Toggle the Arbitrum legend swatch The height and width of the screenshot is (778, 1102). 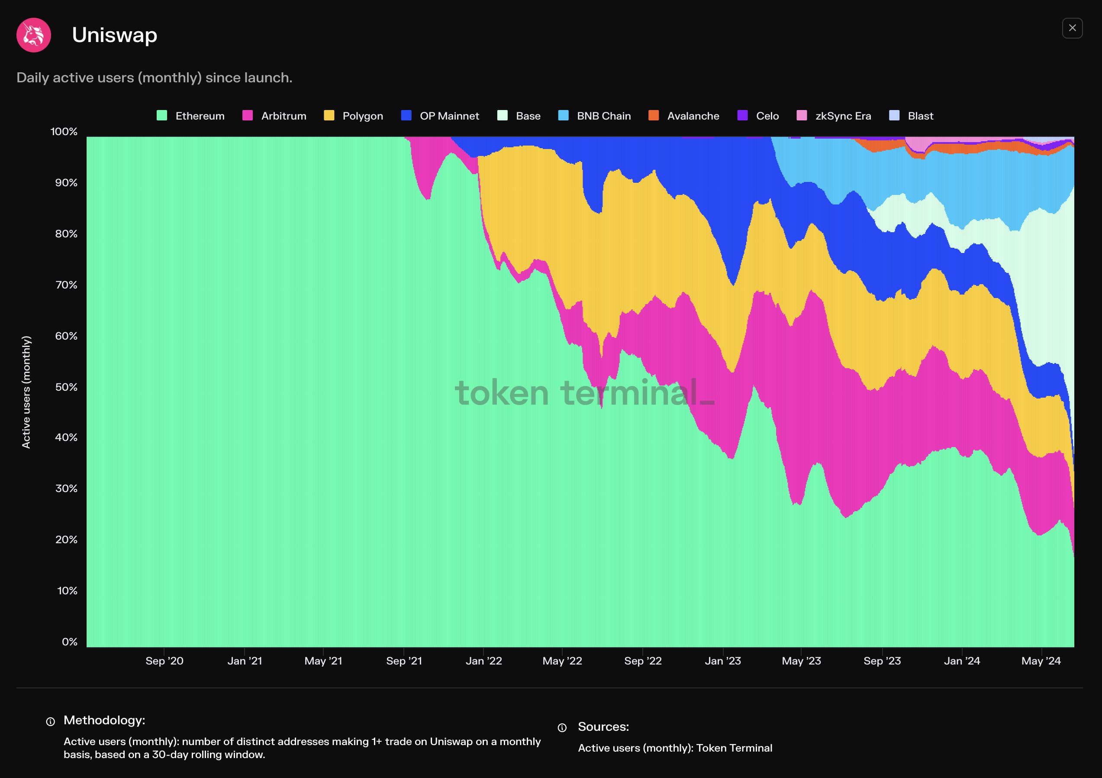pos(248,115)
